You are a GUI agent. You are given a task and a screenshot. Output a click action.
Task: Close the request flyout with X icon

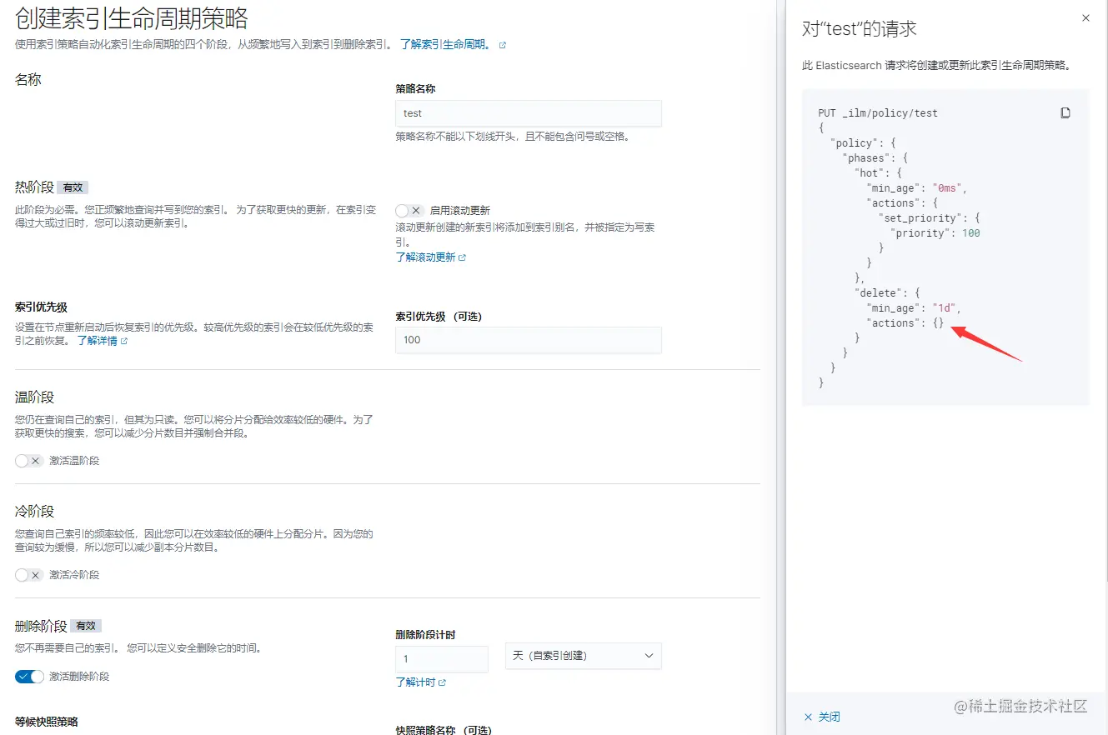pyautogui.click(x=1085, y=17)
